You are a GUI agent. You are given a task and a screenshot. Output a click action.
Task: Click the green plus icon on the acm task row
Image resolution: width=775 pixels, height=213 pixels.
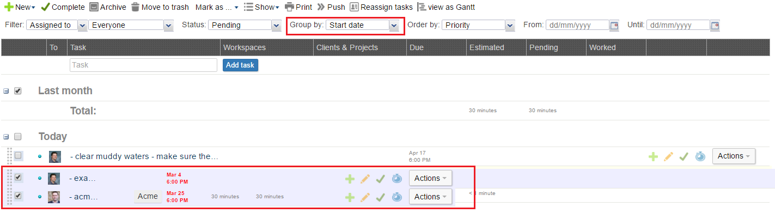coord(350,197)
